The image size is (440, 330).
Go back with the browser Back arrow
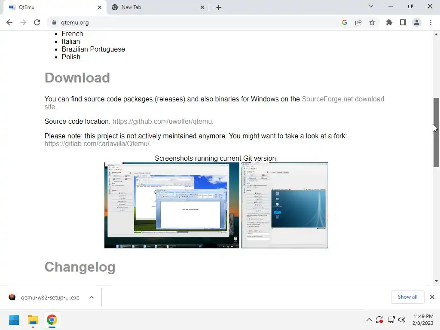[9, 22]
